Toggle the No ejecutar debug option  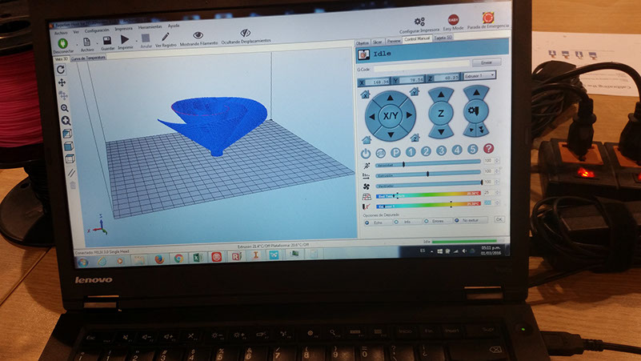click(469, 220)
